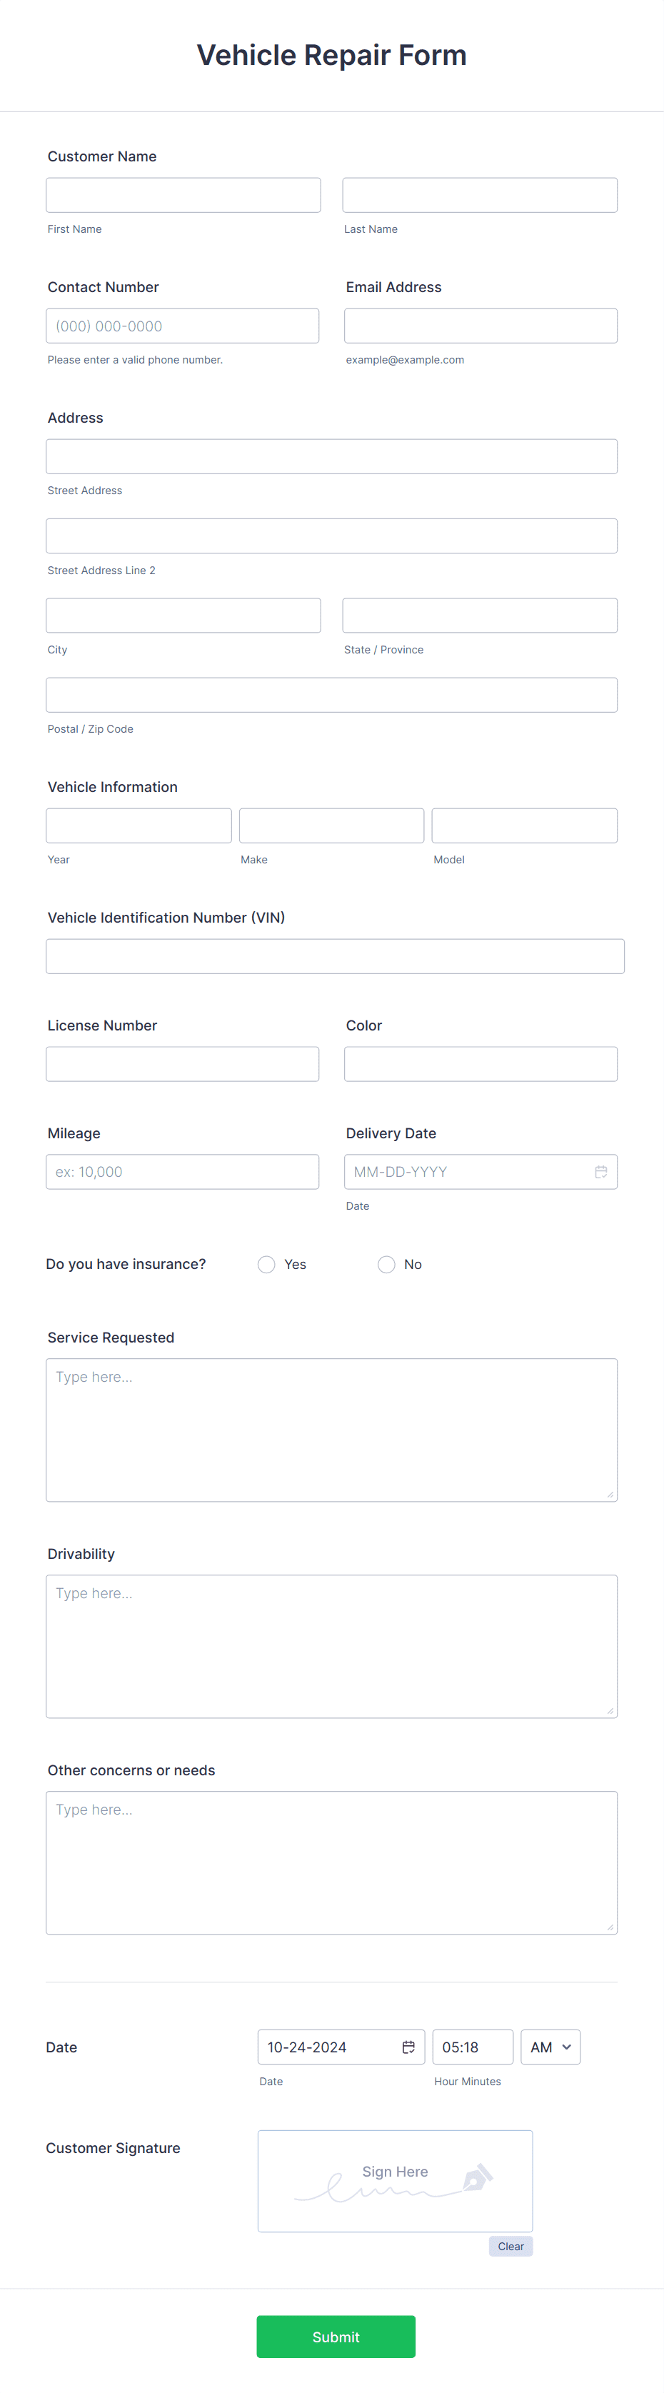Screen dimensions: 664x2393
Task: Click the Email Address input
Action: (480, 326)
